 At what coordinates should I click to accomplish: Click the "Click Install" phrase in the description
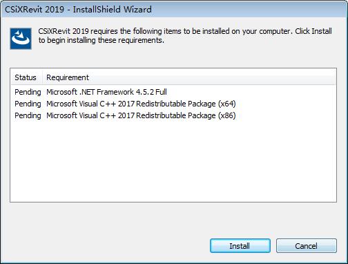(x=313, y=31)
